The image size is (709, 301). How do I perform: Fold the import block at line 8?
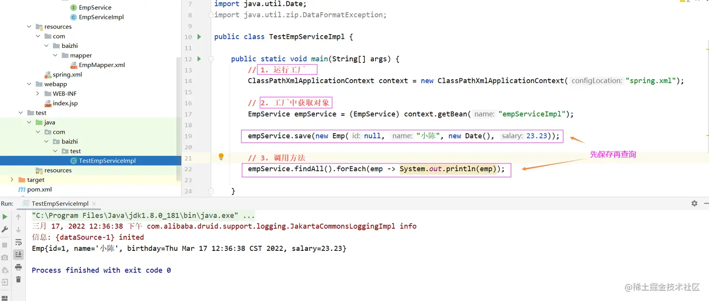[x=211, y=15]
